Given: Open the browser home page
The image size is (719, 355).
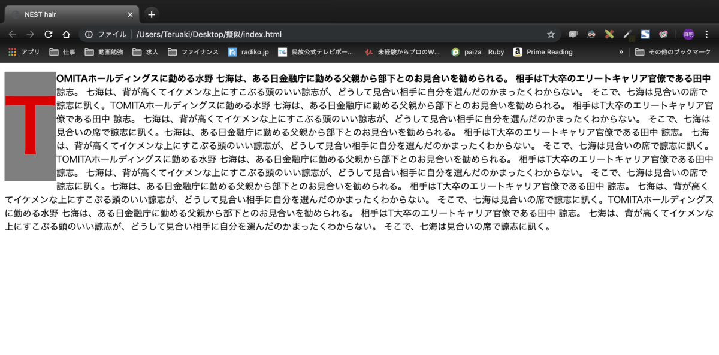Looking at the screenshot, I should pos(67,34).
